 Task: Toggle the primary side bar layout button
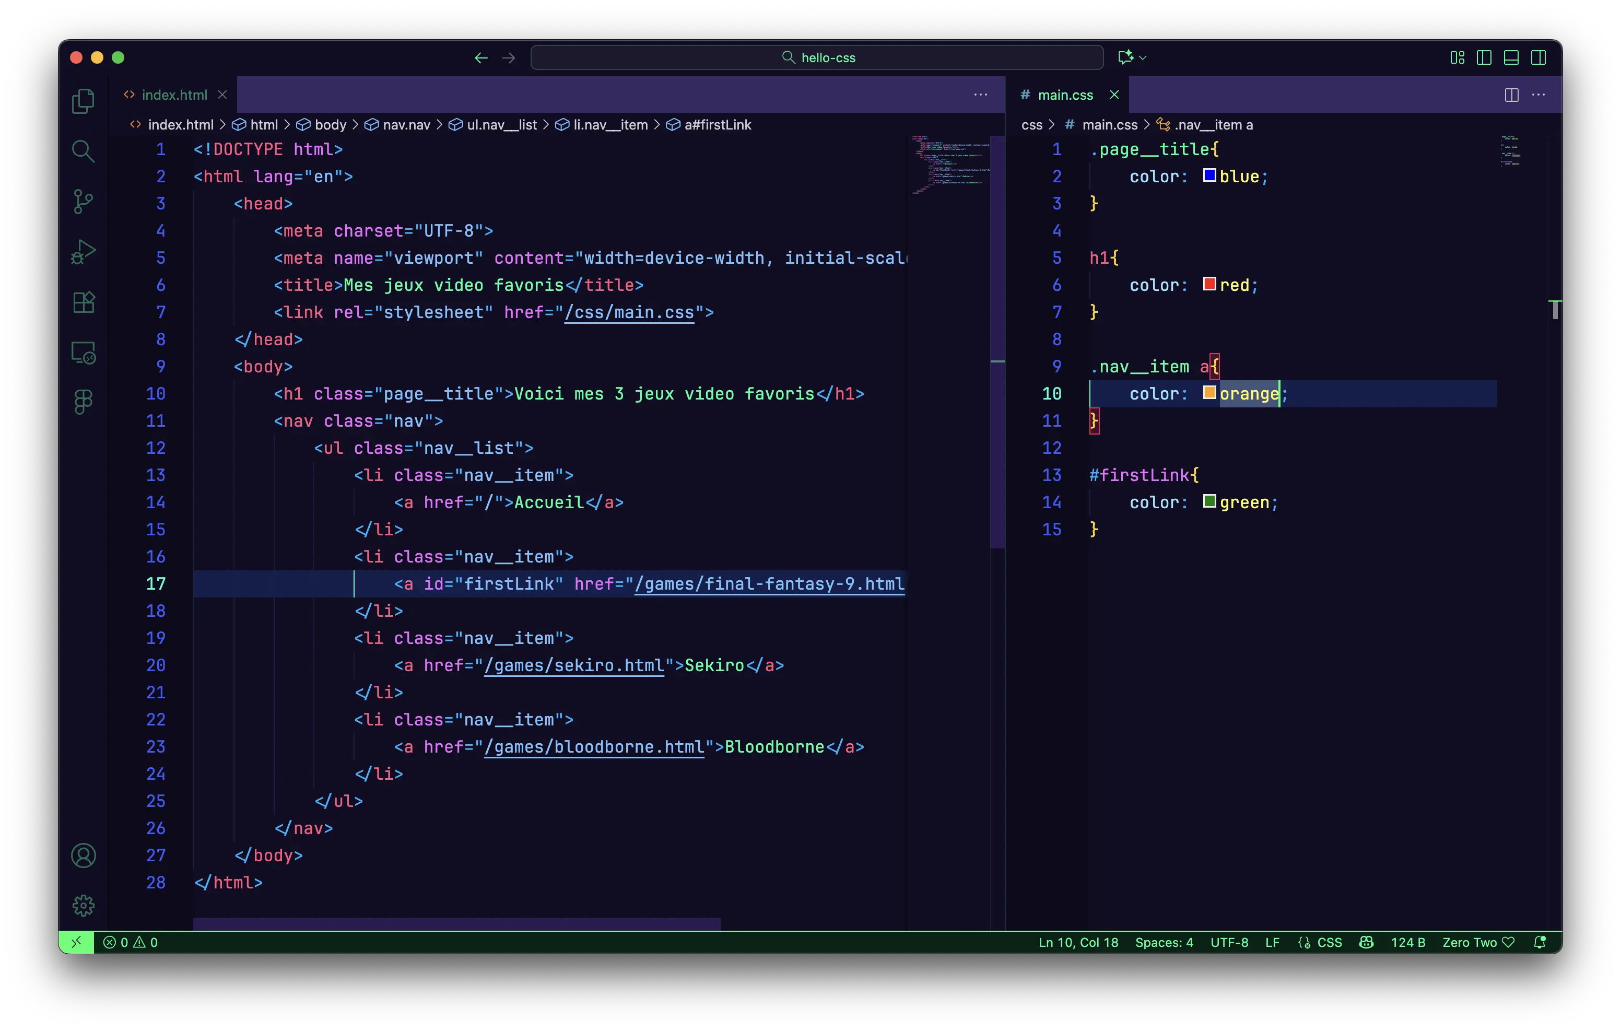1484,57
